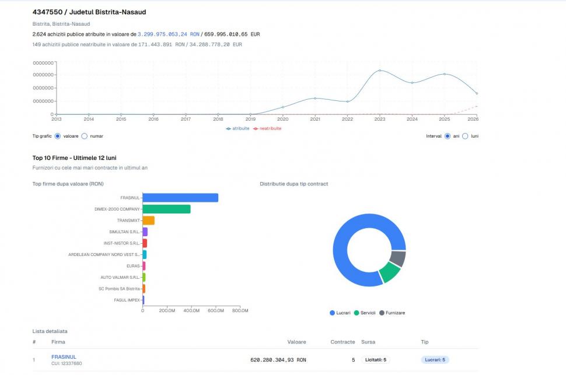Click the green Servicii donut segment
The height and width of the screenshot is (375, 566).
(389, 272)
